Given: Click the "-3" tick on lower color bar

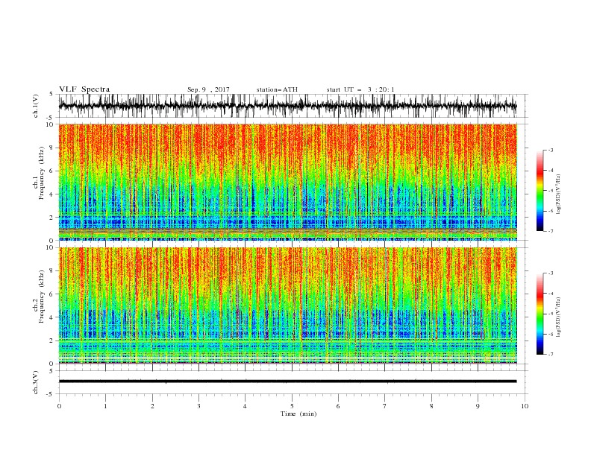Looking at the screenshot, I should pos(551,273).
